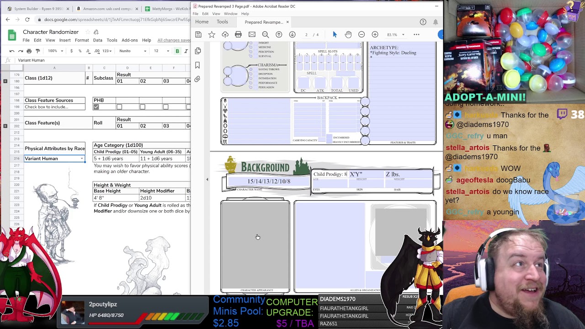Undo in Google Sheets toolbar
Image resolution: width=585 pixels, height=329 pixels.
pyautogui.click(x=12, y=51)
